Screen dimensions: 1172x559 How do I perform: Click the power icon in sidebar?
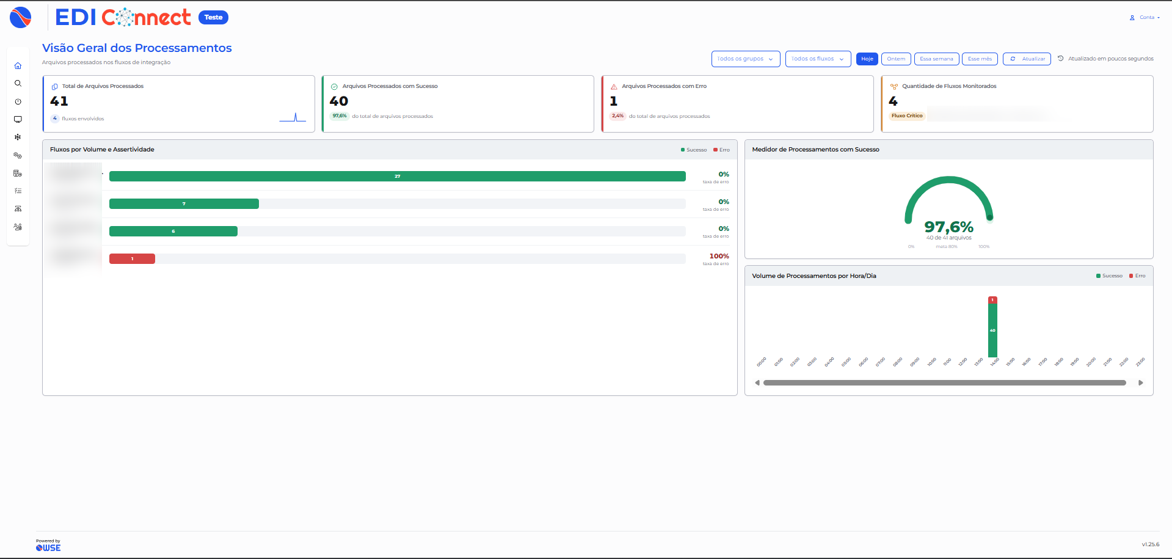point(18,101)
